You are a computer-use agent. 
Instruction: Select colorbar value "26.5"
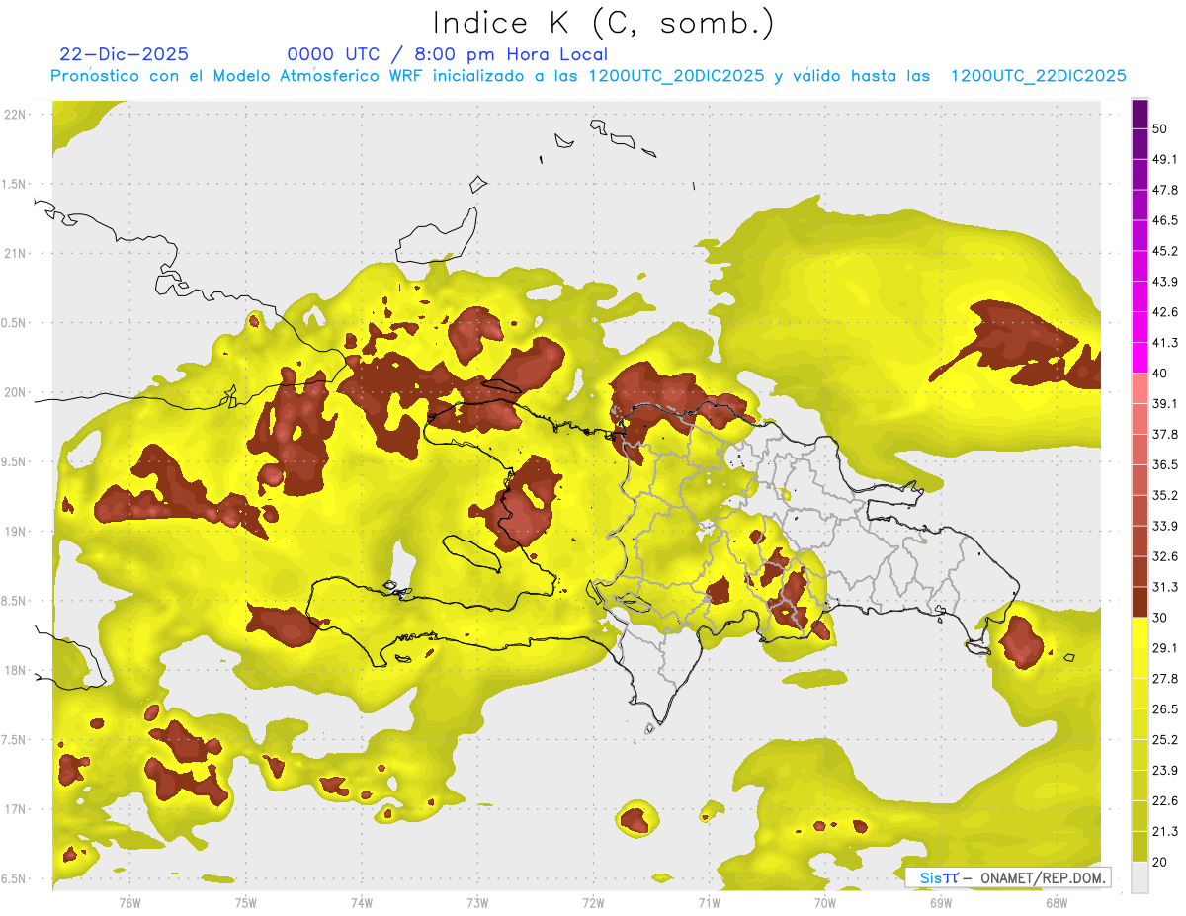point(1165,709)
